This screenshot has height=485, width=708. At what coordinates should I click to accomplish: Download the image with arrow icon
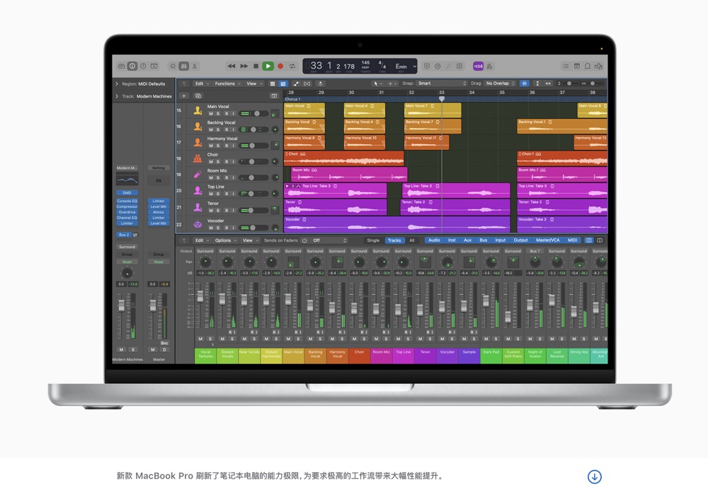pyautogui.click(x=594, y=477)
